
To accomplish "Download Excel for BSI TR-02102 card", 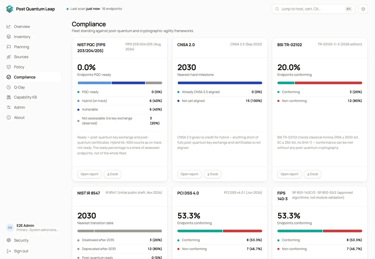I will (x=312, y=174).
